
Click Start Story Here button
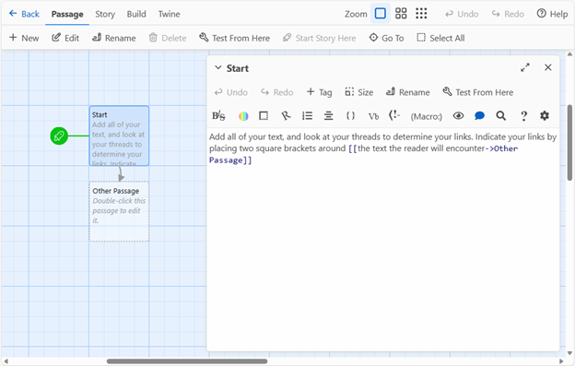pos(319,38)
